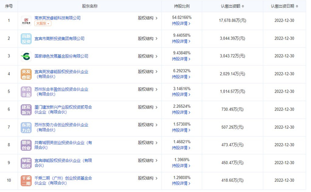Select the 17,678.86万(元) amount cell
Viewport: 311px width, 192px height.
tap(232, 20)
